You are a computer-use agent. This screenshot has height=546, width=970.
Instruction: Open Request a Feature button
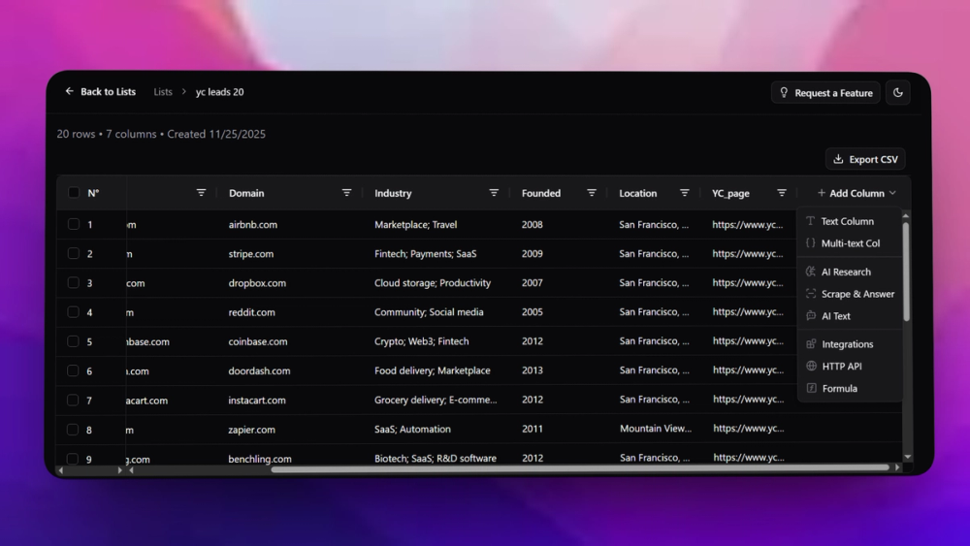point(825,93)
